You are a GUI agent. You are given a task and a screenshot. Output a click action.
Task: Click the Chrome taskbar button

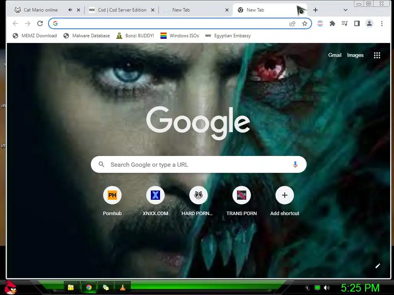88,287
